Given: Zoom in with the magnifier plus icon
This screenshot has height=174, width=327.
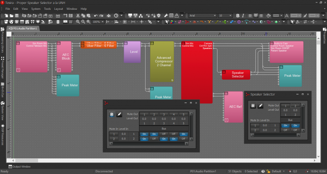Looking at the screenshot, I should 78,22.
